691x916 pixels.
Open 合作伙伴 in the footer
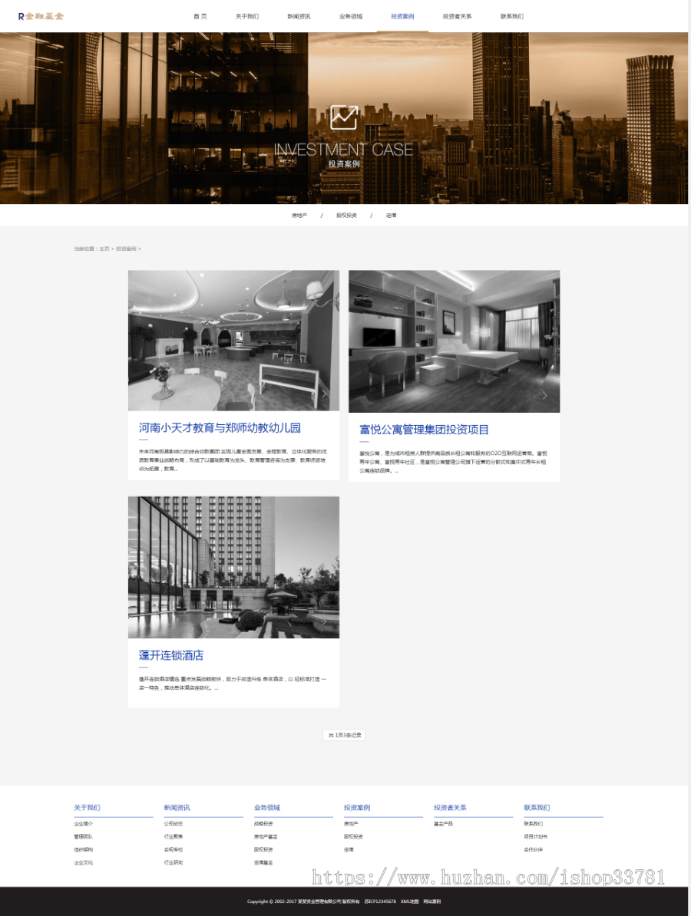pyautogui.click(x=534, y=849)
